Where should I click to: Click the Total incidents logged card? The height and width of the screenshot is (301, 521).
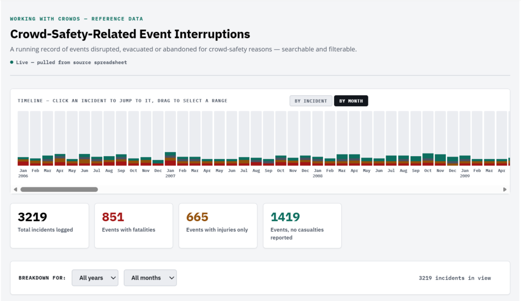[x=49, y=226]
